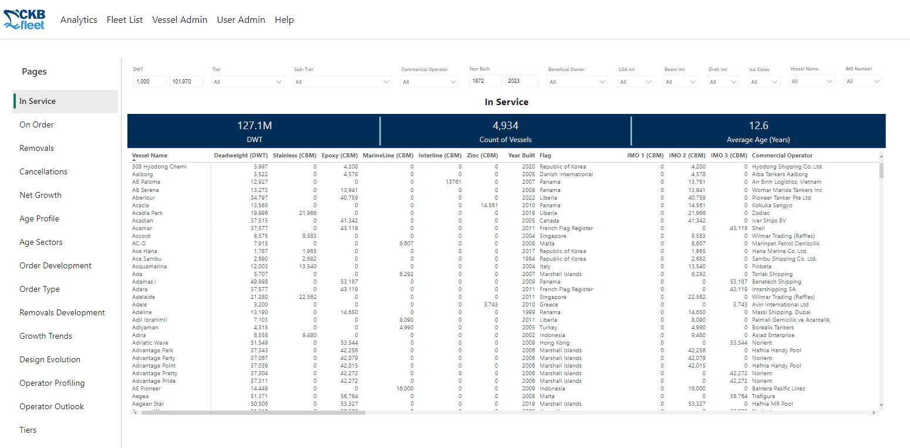Click the Year Built column header
The width and height of the screenshot is (910, 448).
pos(521,156)
